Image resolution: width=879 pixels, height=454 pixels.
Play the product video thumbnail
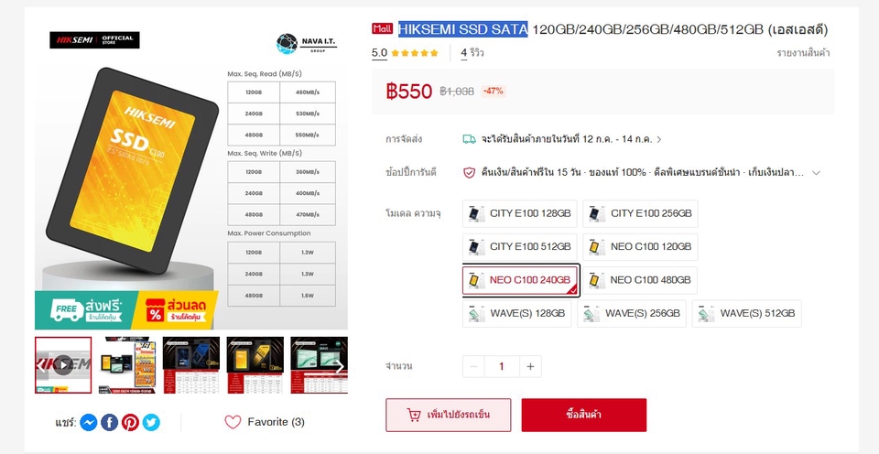(x=63, y=365)
